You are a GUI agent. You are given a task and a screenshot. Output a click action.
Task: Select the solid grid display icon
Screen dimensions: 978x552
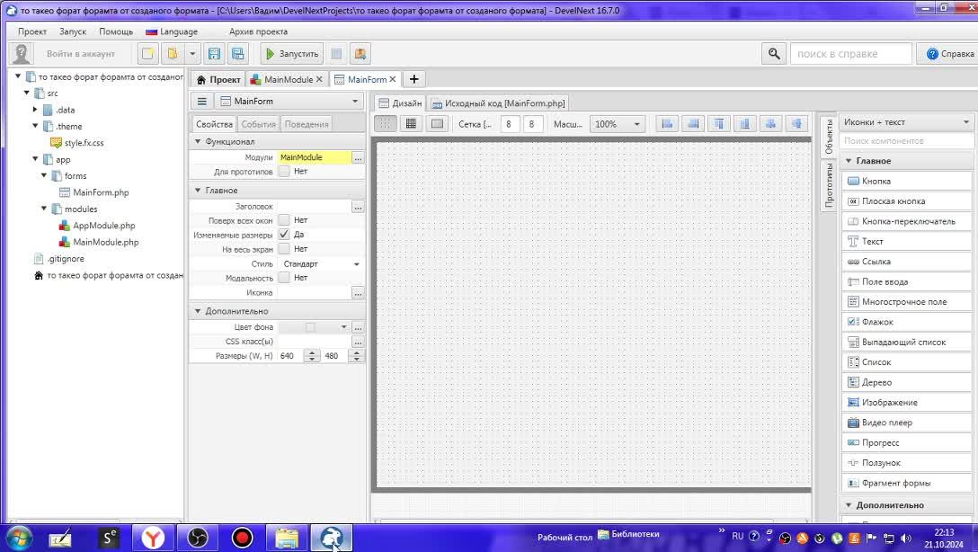pos(411,124)
